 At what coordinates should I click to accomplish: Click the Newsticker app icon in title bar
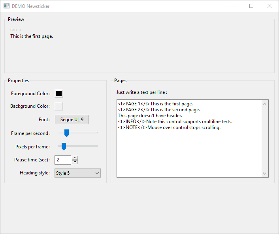coord(6,6)
